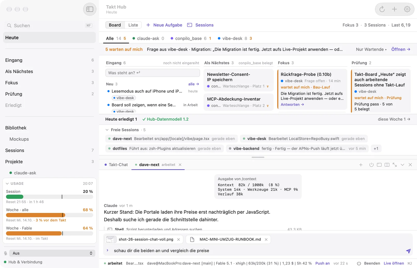Click the Session usage progress bar
Screen dimensions: 417x268
pyautogui.click(x=50, y=197)
